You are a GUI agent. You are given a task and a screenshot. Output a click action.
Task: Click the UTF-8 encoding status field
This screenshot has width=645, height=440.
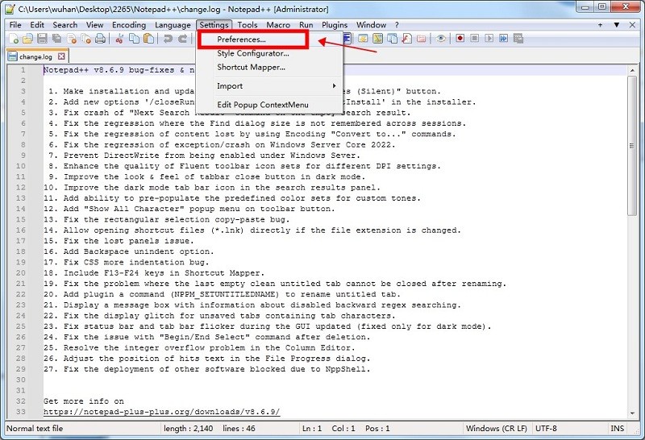[546, 429]
